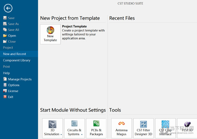Go back using the circled arrow button
This screenshot has width=197, height=139.
click(8, 8)
